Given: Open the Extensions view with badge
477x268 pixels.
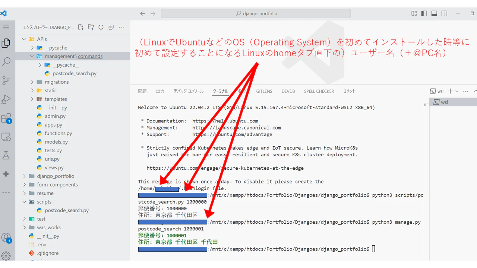Looking at the screenshot, I should 6,118.
